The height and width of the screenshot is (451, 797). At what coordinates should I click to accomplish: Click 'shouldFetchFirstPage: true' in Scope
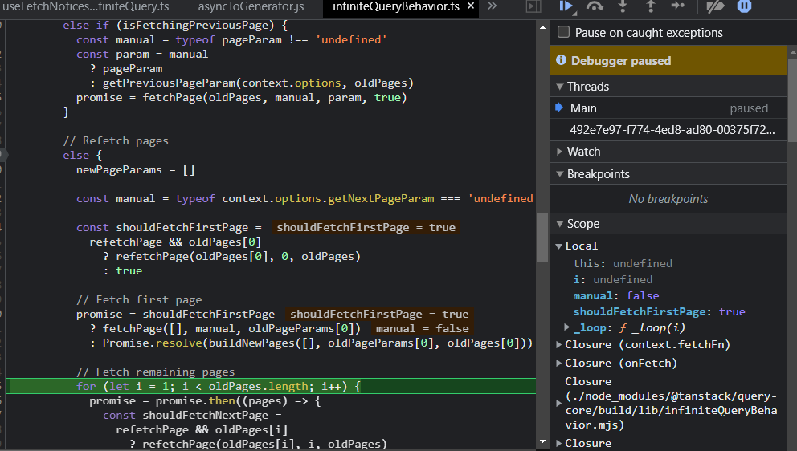coord(660,312)
